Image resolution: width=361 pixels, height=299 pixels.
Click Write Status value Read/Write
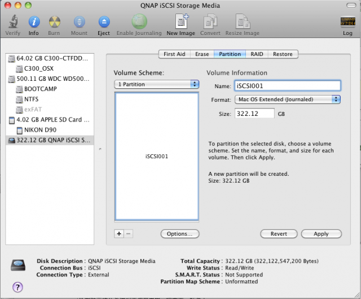click(x=239, y=268)
